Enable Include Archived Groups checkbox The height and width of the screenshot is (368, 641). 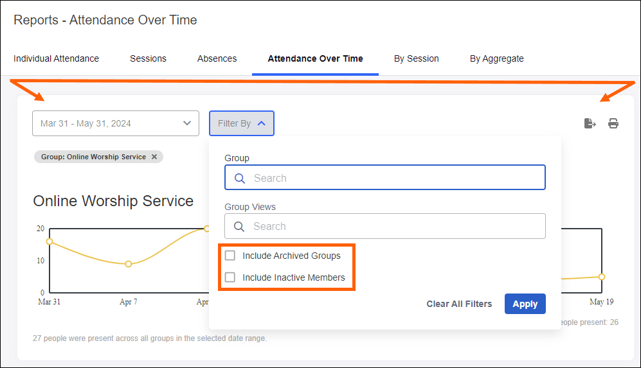pyautogui.click(x=230, y=256)
